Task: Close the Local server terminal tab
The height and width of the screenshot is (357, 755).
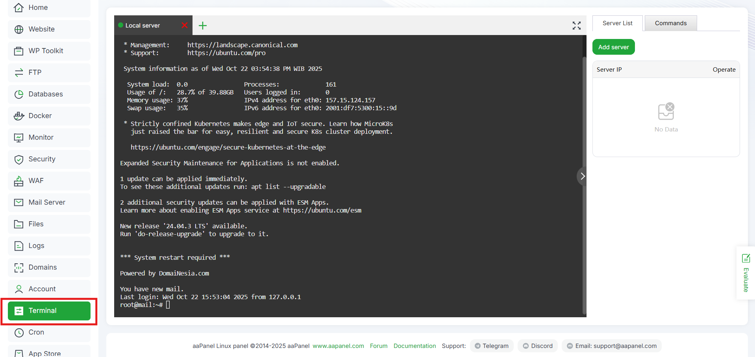Action: (185, 25)
